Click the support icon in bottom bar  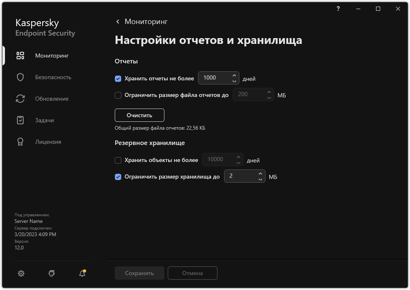click(51, 273)
